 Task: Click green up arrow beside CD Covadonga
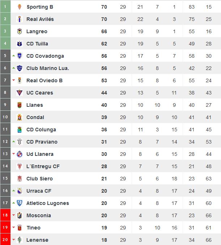click(14, 56)
